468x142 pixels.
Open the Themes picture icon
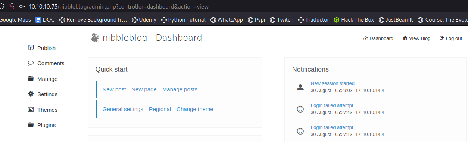click(x=31, y=110)
